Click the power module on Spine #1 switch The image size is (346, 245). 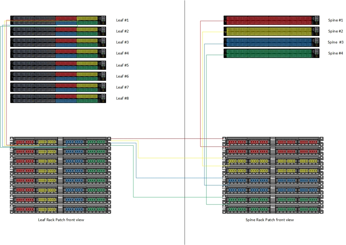(x=316, y=20)
